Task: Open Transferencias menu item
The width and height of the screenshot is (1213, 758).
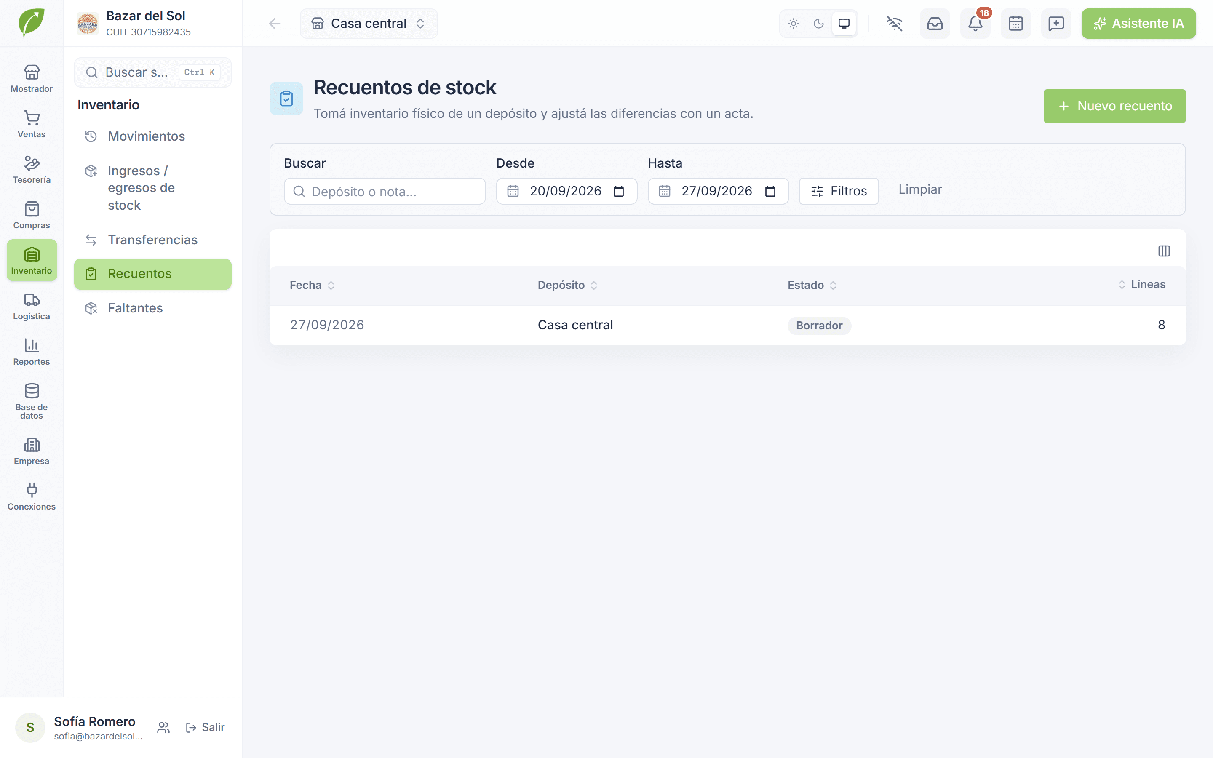Action: coord(153,240)
